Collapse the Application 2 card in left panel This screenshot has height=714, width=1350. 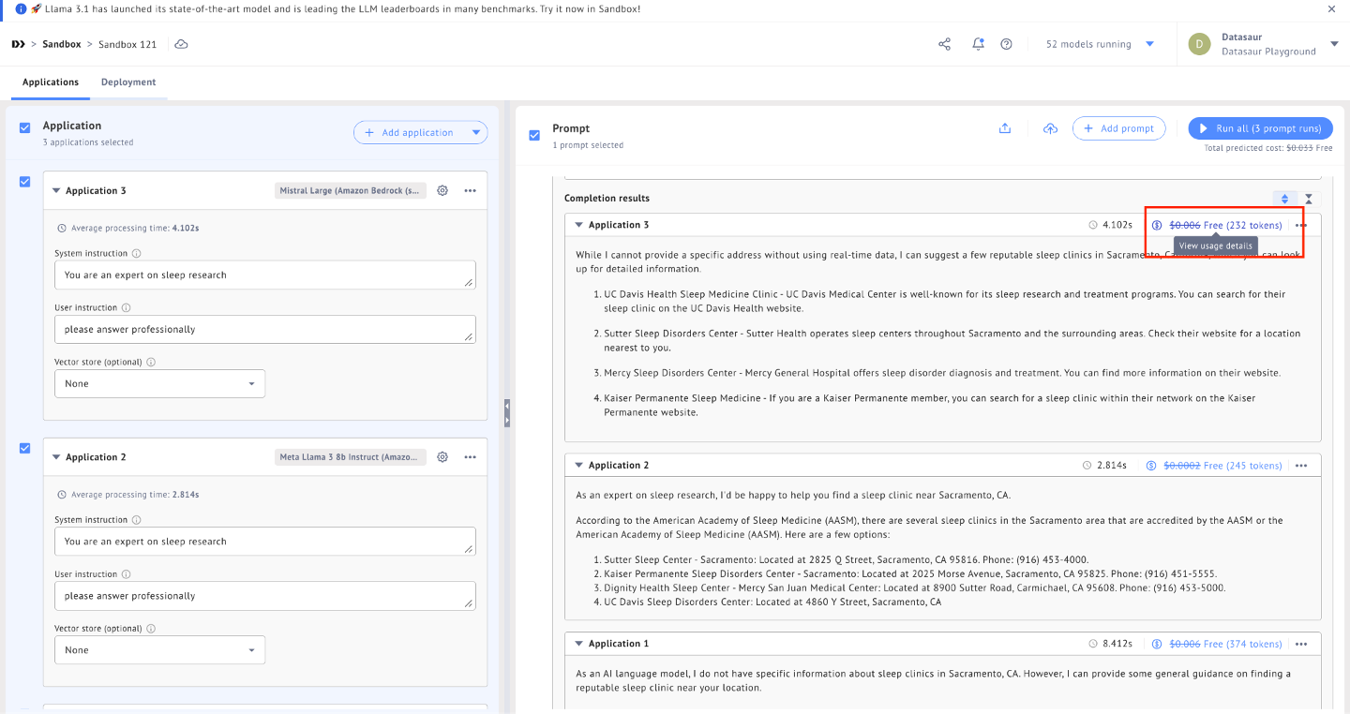57,457
